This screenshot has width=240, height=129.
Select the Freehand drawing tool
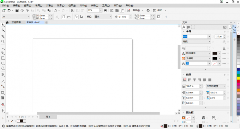pos(3,48)
